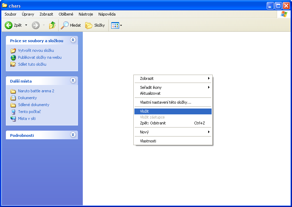Open Dokumenty link
The height and width of the screenshot is (207, 292).
[x=27, y=98]
